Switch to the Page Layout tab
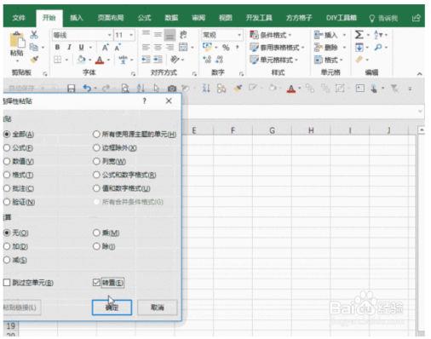431x339 pixels. [x=111, y=18]
